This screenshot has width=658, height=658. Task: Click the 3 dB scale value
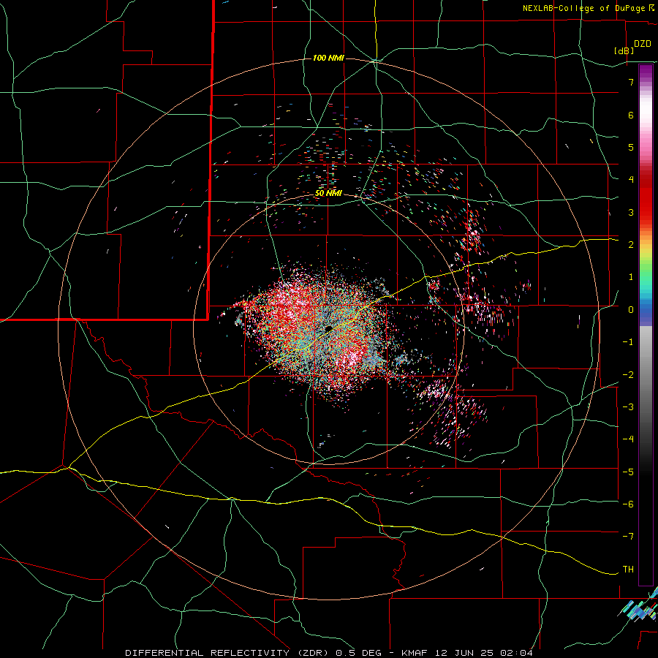coord(631,212)
